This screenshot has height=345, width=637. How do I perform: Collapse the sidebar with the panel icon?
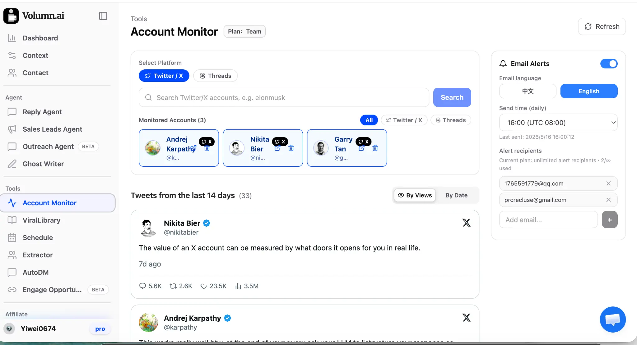point(103,16)
